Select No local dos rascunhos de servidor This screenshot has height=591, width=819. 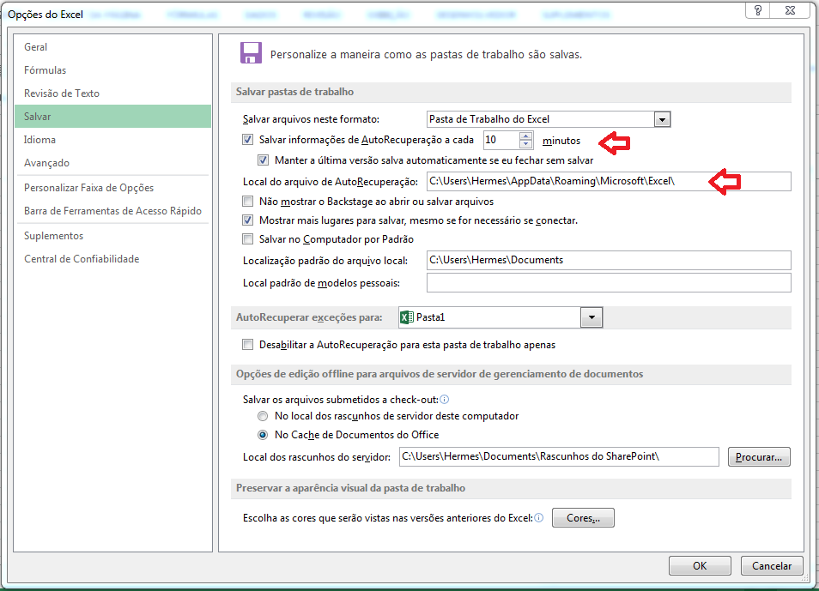point(263,416)
